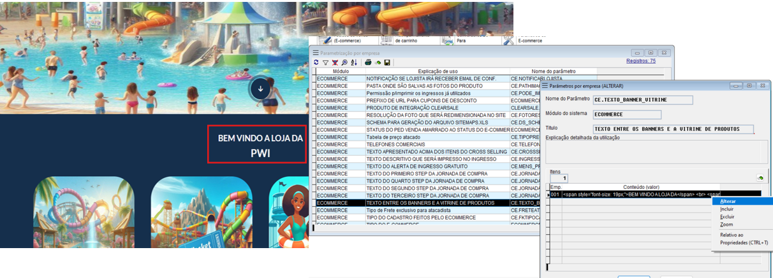
Task: Click the printer icon in toolbar
Action: pyautogui.click(x=368, y=62)
